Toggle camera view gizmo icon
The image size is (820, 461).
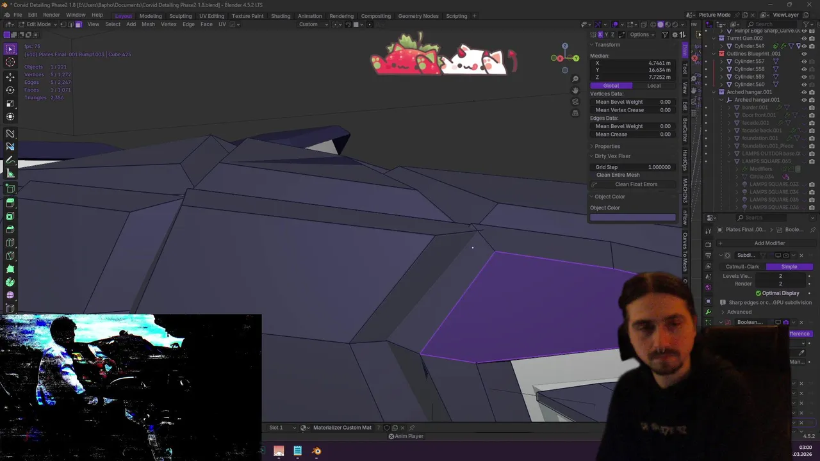(575, 102)
